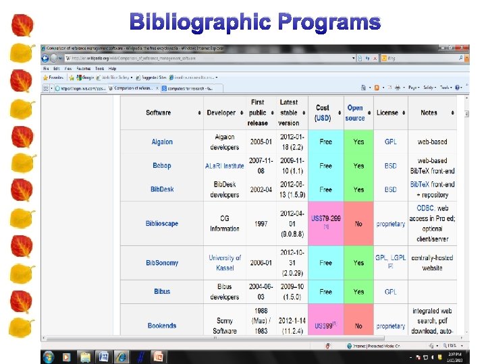The width and height of the screenshot is (486, 364).
Task: Switch to the computers for research tab
Action: 192,88
